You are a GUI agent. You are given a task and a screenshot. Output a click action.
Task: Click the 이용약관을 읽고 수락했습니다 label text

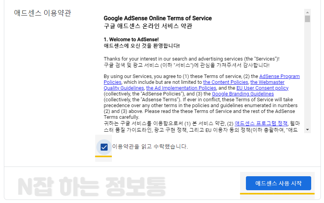pos(150,147)
